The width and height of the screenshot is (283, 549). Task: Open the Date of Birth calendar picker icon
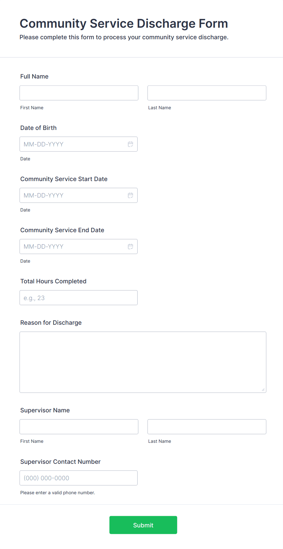(131, 144)
